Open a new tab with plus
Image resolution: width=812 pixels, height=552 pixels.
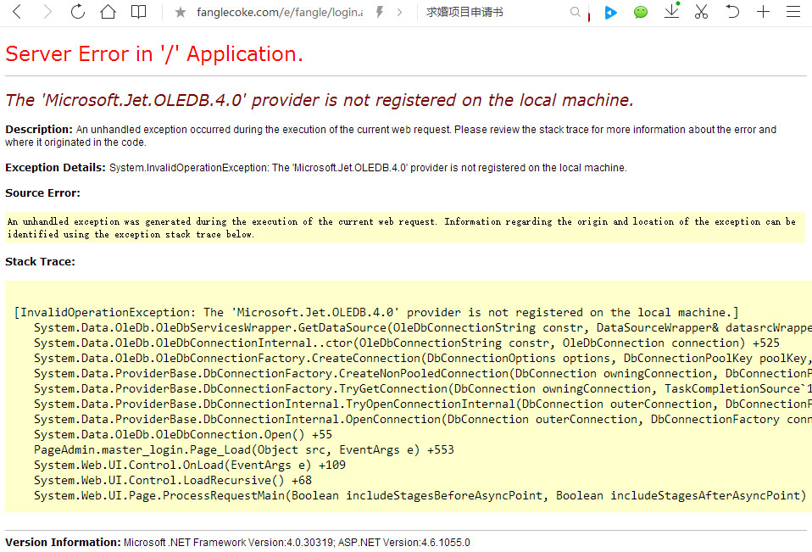(763, 12)
